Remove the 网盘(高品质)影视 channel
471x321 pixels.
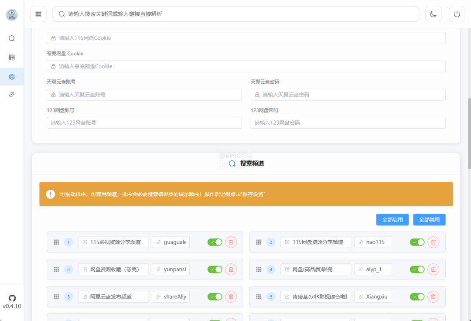[x=433, y=270]
